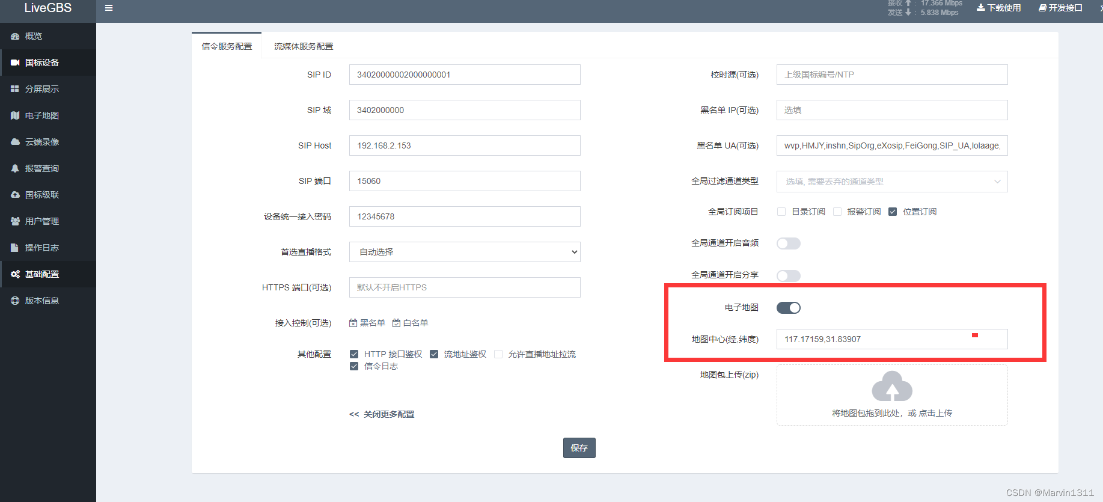
Task: Switch to 流媒体服务配置 tab
Action: coord(304,46)
